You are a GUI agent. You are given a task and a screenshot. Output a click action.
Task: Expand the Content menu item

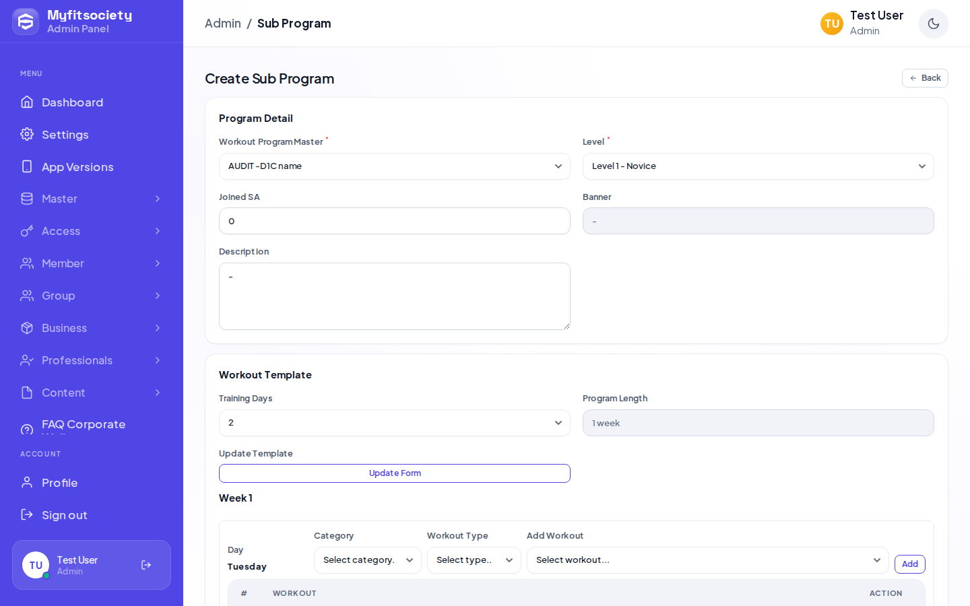pyautogui.click(x=92, y=393)
